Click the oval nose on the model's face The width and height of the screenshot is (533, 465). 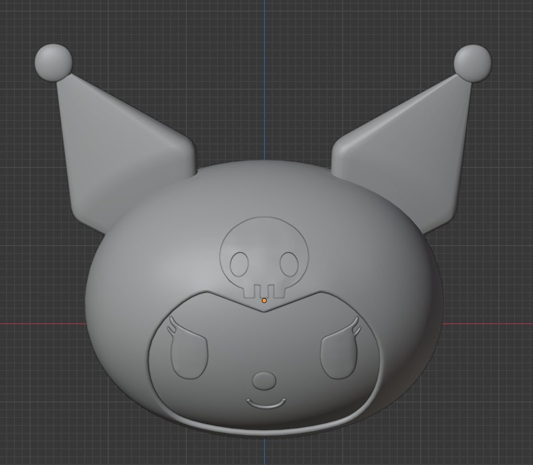[x=264, y=381]
